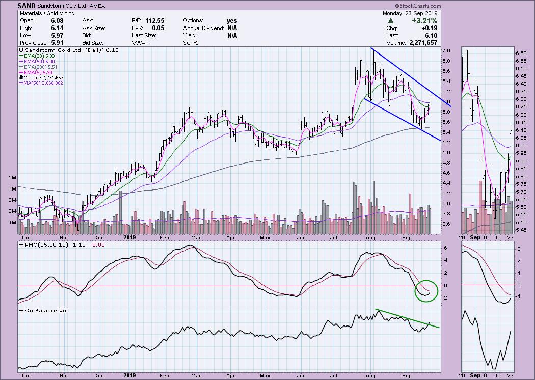Click the 'Ask:' field label
Image resolution: width=535 pixels, height=380 pixels.
point(88,21)
